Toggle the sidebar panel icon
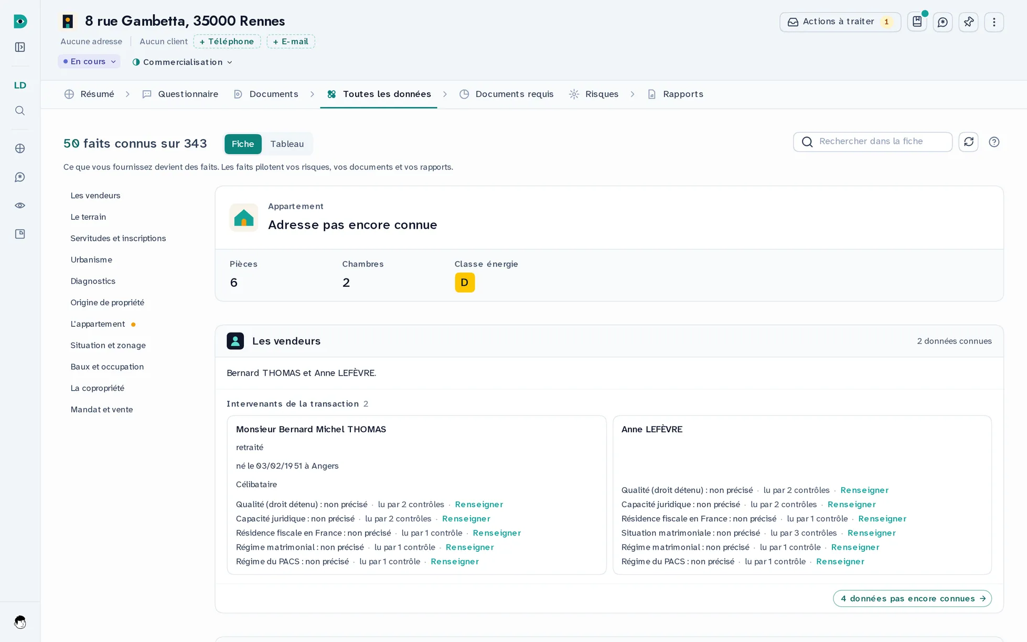The image size is (1027, 642). (20, 47)
